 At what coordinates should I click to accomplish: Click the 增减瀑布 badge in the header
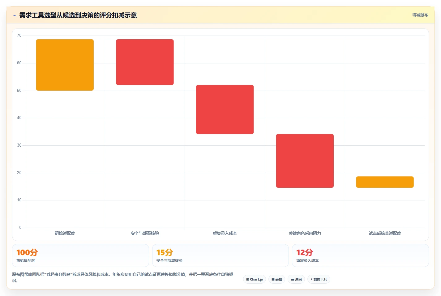point(420,15)
